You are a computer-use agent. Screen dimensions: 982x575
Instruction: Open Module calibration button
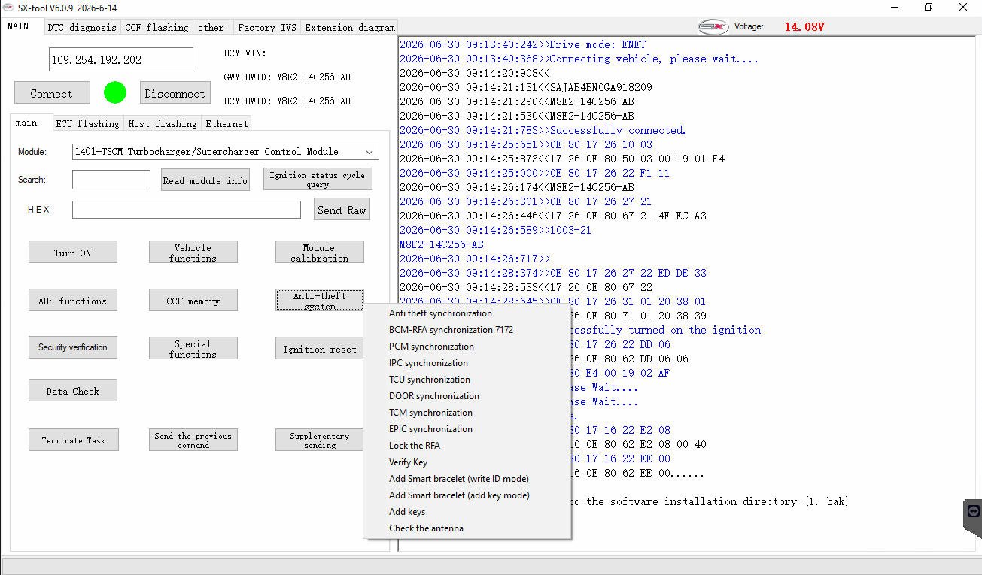click(x=319, y=253)
